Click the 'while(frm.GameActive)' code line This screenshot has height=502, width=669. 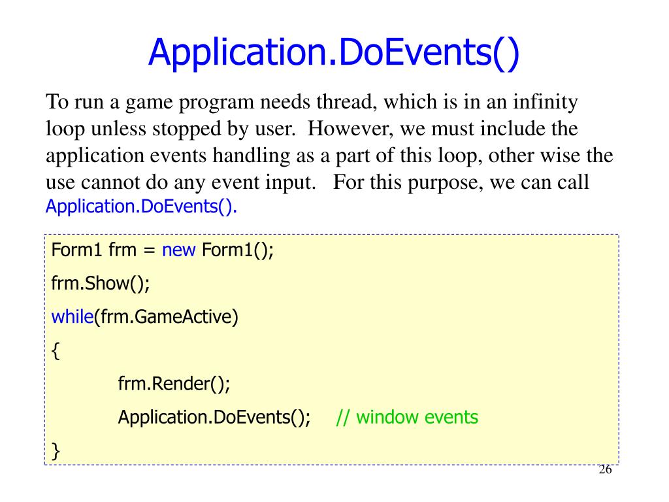(x=144, y=317)
